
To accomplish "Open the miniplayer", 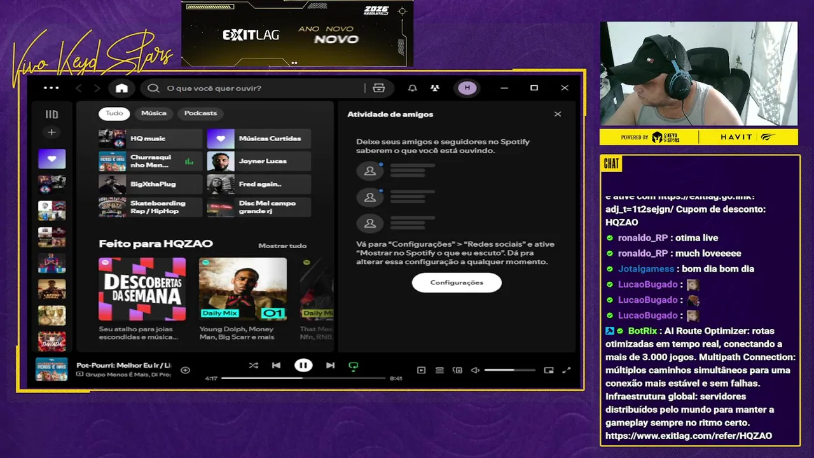I will pyautogui.click(x=549, y=370).
